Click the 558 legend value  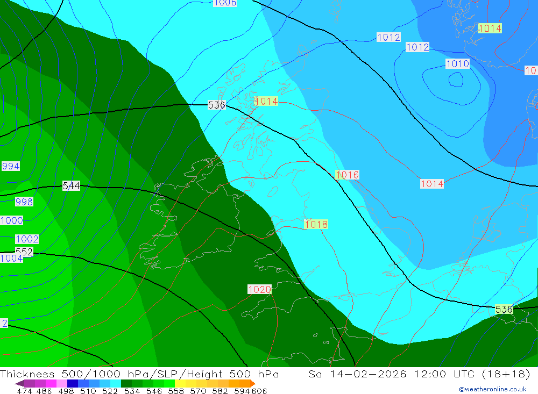click(x=176, y=391)
